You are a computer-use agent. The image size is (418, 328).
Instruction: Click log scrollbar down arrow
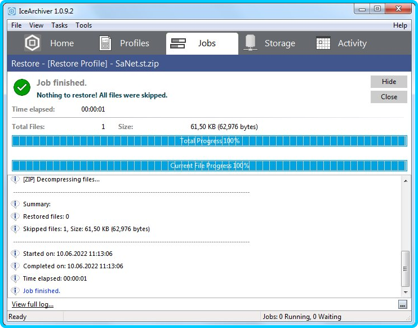pyautogui.click(x=405, y=292)
